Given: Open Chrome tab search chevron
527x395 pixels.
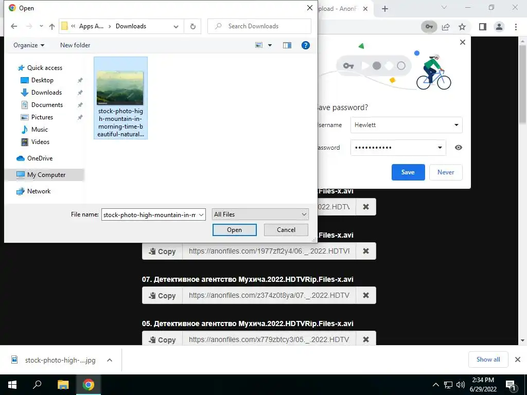Looking at the screenshot, I should coord(444,7).
